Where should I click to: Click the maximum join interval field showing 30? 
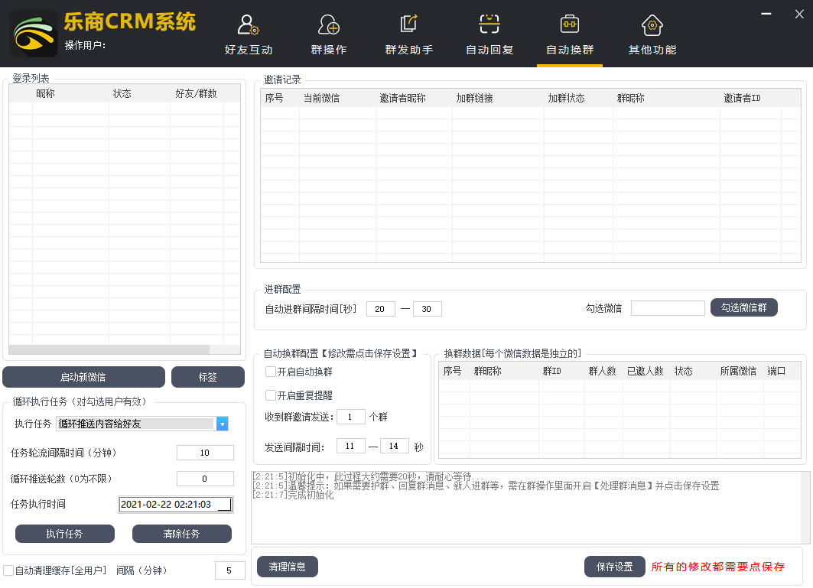[427, 309]
